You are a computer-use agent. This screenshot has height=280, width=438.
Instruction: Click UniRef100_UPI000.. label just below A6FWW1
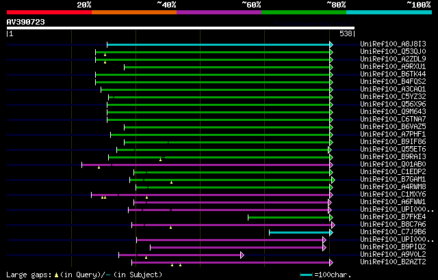pyautogui.click(x=397, y=210)
